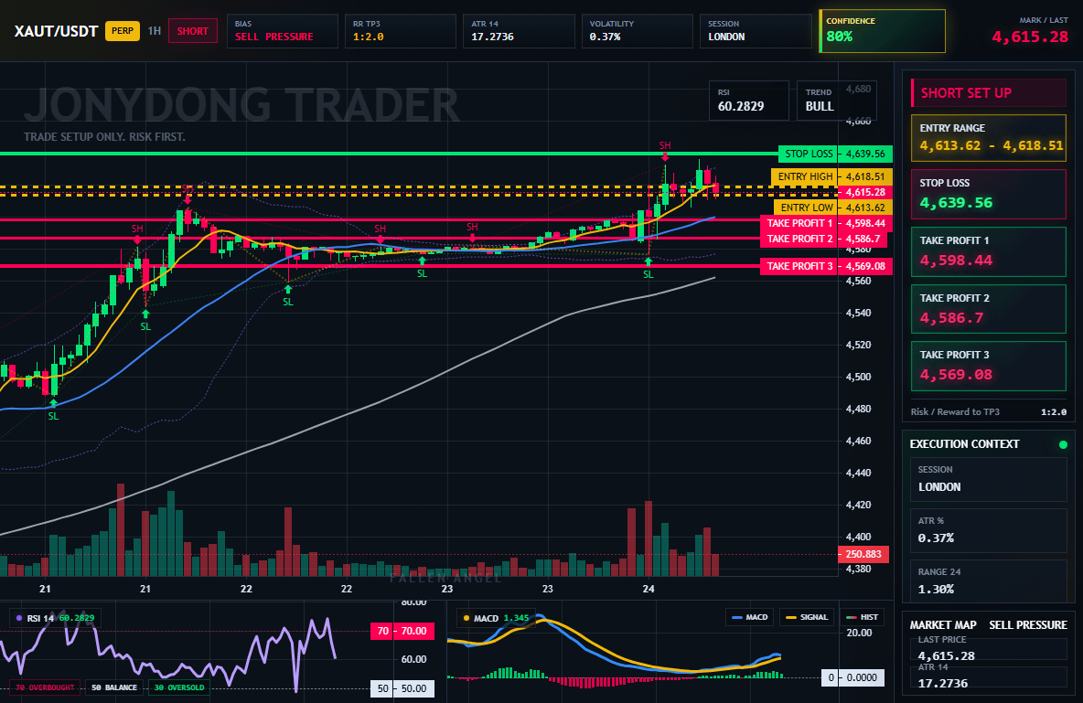Click the ATR % 0.37% box
This screenshot has width=1083, height=703.
pos(989,530)
